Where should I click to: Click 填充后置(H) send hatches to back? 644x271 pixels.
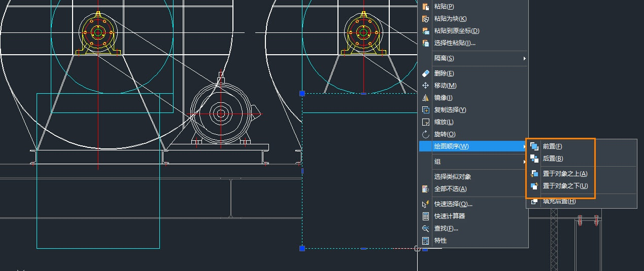coord(582,201)
